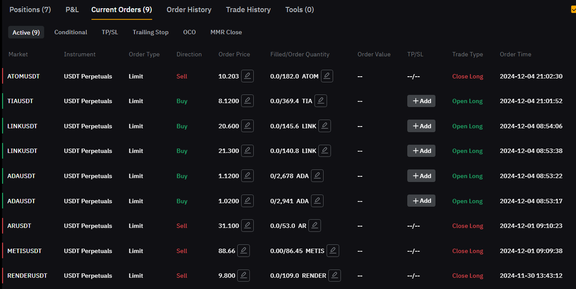Open the METISUSDT market
Image resolution: width=576 pixels, height=289 pixels.
[24, 251]
